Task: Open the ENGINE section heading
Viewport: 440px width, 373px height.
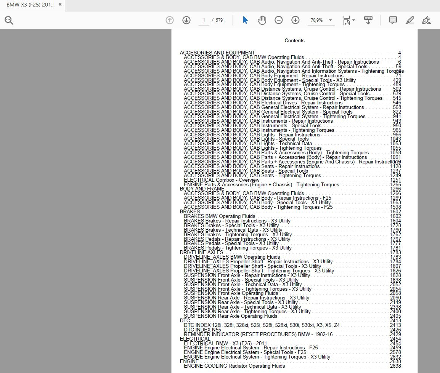Action: pyautogui.click(x=189, y=362)
